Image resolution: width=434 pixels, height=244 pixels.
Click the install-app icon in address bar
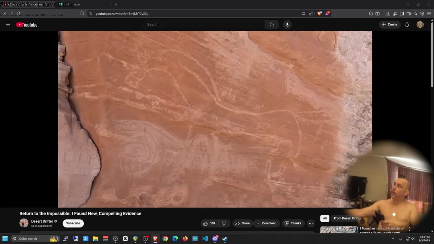click(303, 14)
